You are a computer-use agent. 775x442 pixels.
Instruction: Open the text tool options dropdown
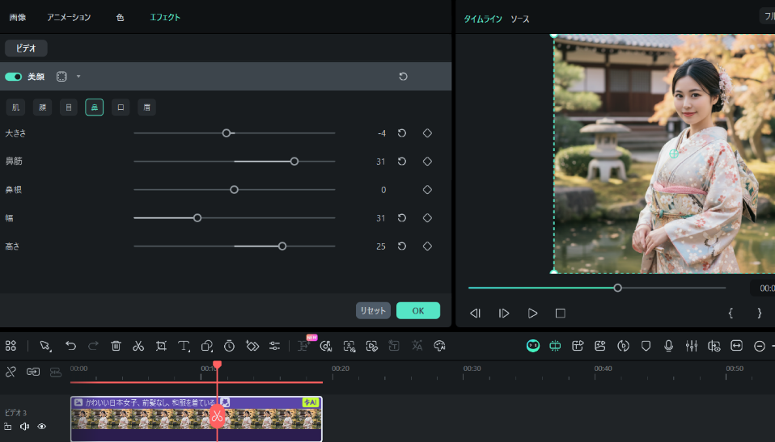191,349
